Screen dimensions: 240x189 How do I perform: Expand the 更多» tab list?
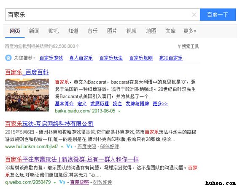click(190, 31)
